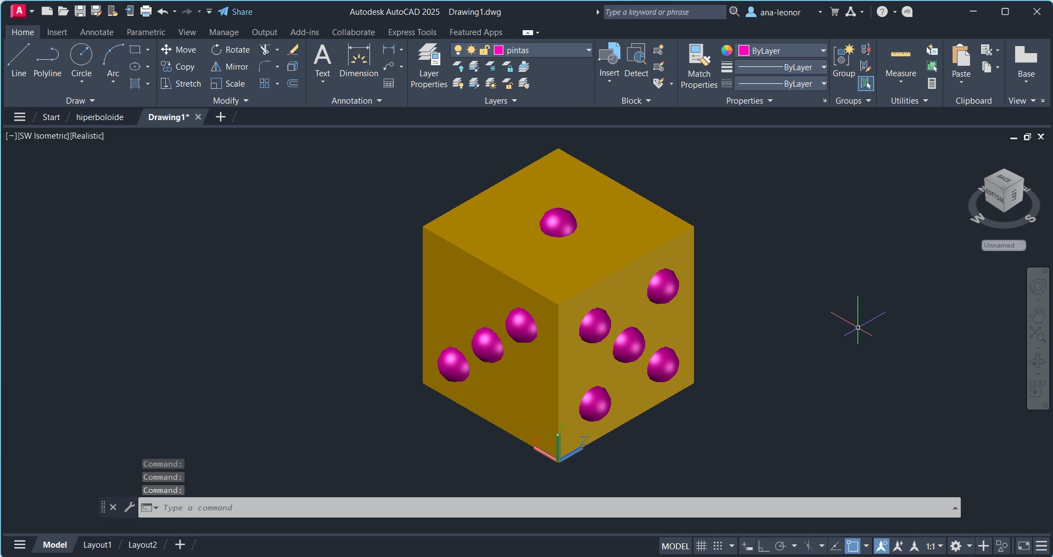This screenshot has width=1053, height=557.
Task: Expand the Annotation panel
Action: click(x=357, y=101)
